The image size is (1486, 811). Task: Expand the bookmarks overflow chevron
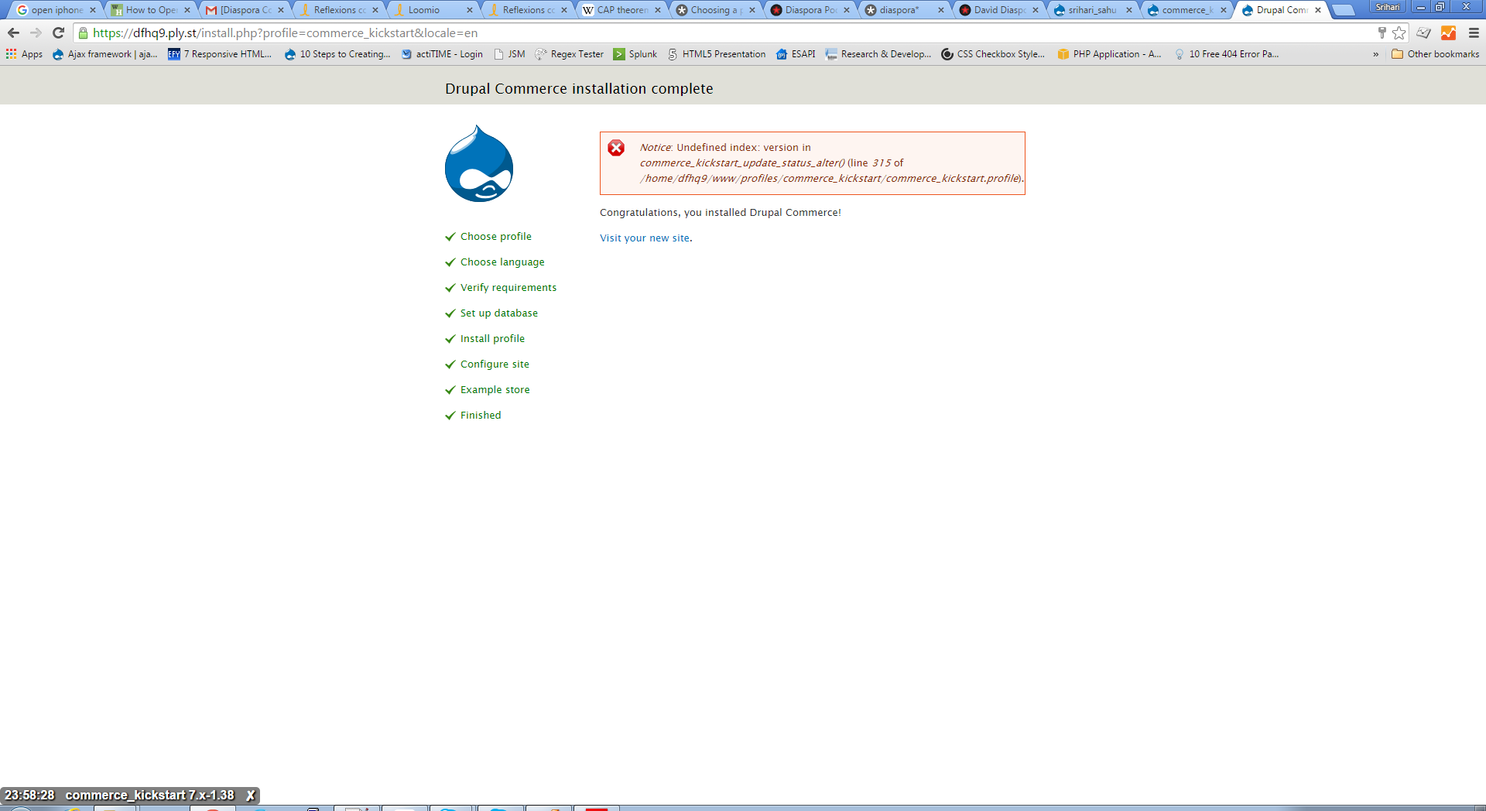1375,53
